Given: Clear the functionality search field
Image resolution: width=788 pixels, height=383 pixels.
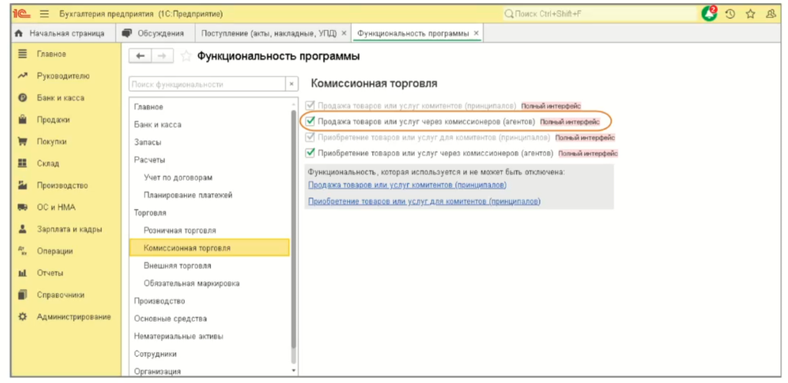Looking at the screenshot, I should pos(292,84).
